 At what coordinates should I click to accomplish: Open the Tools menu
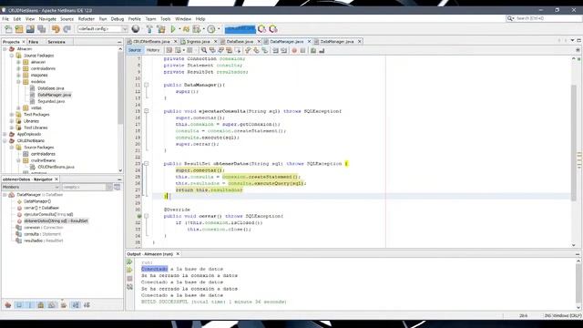coord(166,19)
